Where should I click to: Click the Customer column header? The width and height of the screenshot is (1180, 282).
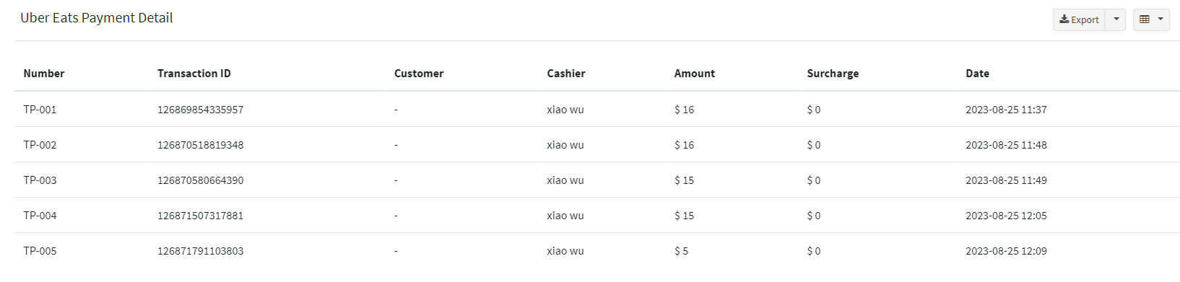click(419, 74)
